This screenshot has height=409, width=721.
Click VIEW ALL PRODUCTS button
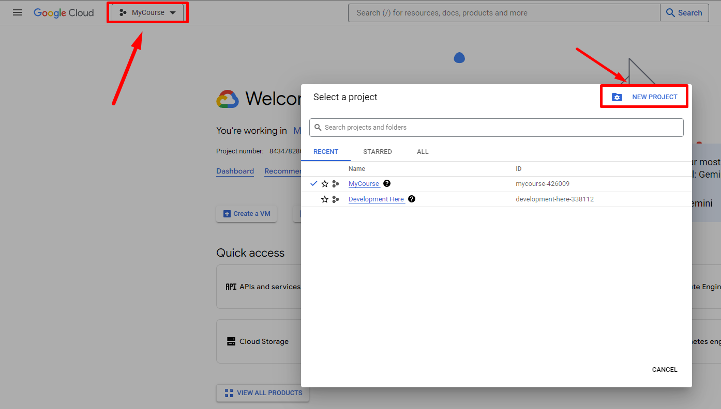[x=263, y=393]
